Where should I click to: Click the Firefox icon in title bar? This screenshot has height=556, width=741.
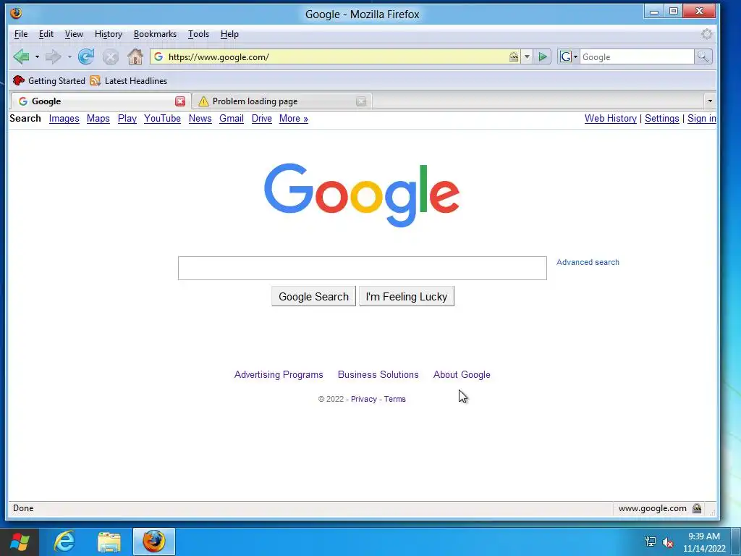click(x=16, y=13)
